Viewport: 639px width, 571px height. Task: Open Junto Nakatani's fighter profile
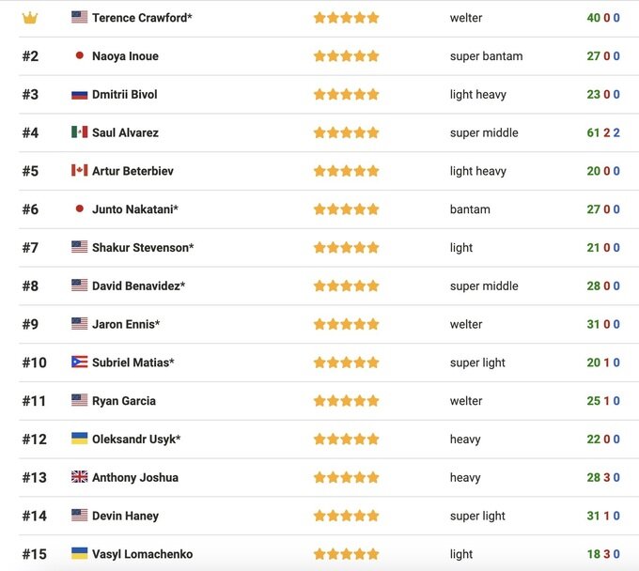(x=135, y=209)
